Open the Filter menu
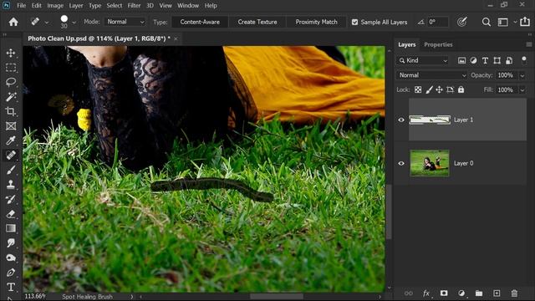535x301 pixels. tap(134, 6)
